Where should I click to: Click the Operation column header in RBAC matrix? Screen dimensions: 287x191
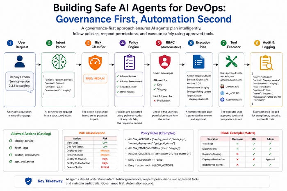click(212, 139)
